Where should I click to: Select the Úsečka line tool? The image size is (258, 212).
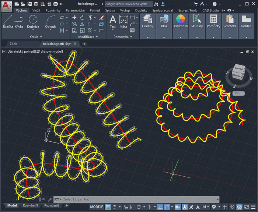[8, 21]
